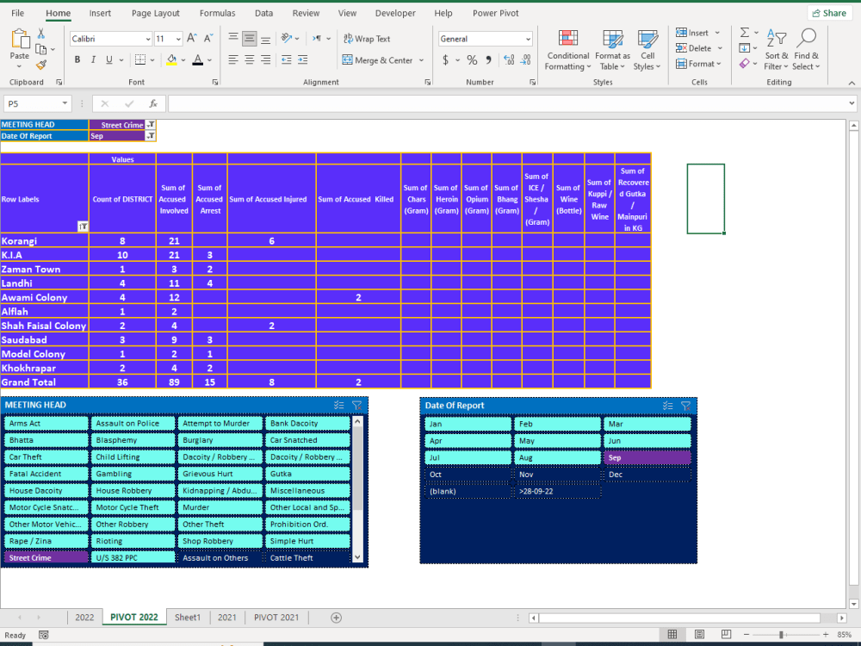861x646 pixels.
Task: Open Sort & Filter options
Action: [776, 50]
